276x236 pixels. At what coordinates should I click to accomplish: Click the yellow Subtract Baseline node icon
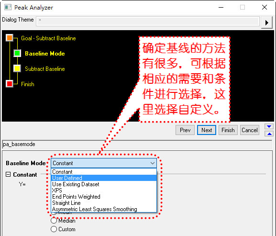[17, 68]
